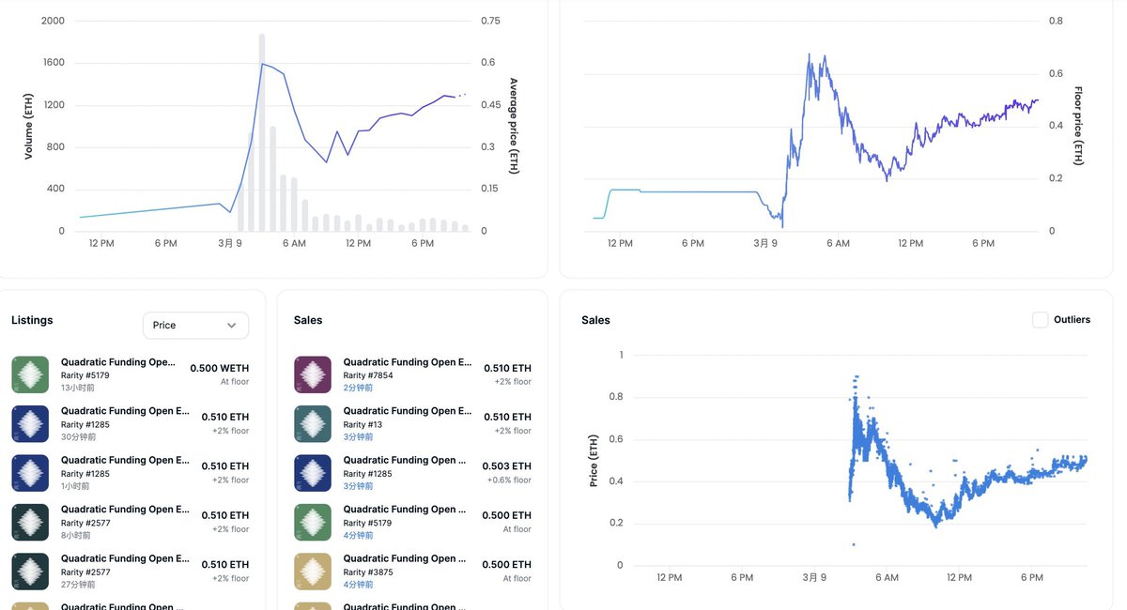Click the 'Rarity #13' text
This screenshot has height=610, width=1127.
point(363,425)
